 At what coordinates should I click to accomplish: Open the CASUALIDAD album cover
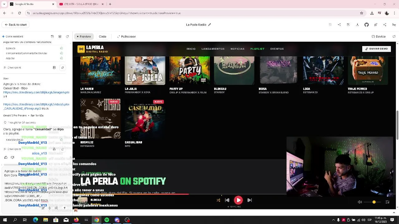145,119
